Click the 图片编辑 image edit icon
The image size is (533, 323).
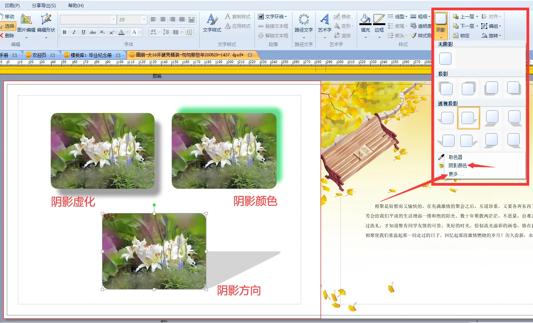point(26,20)
